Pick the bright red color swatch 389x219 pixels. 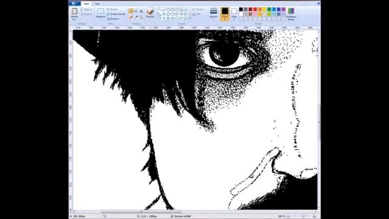(x=255, y=10)
